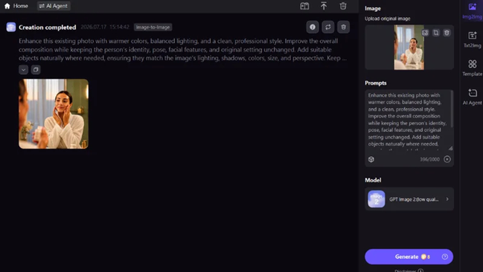
Task: Delete this creation with trash icon
Action: click(x=343, y=27)
